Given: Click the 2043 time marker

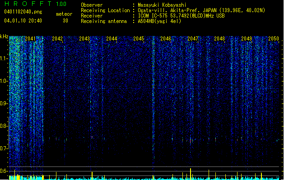Looking at the screenshot, I should (x=84, y=39).
